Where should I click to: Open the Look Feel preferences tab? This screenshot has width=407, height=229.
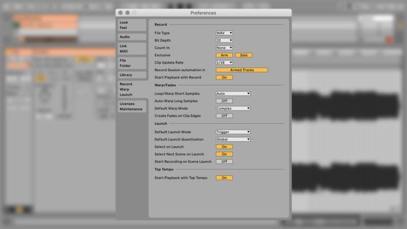point(132,25)
